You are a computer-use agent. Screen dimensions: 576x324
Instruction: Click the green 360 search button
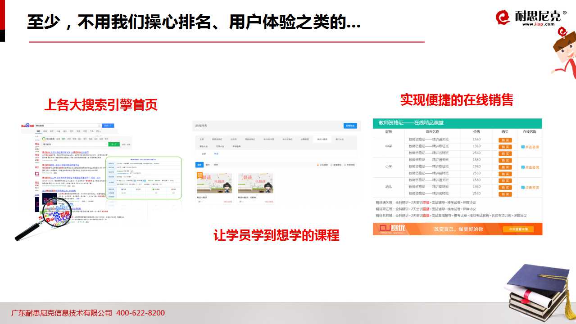pyautogui.click(x=113, y=144)
